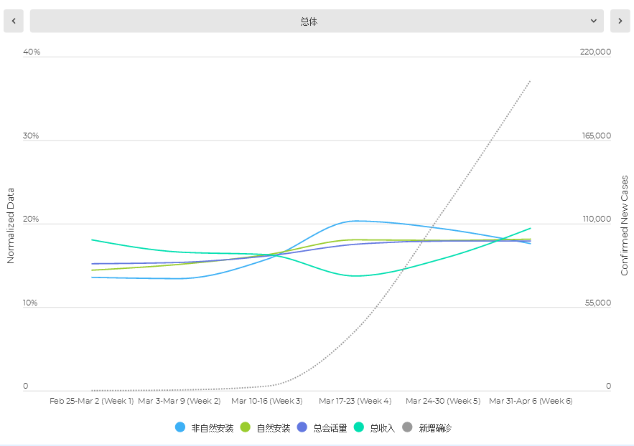Click the previous arrow button at top left
Image resolution: width=634 pixels, height=446 pixels.
[13, 22]
